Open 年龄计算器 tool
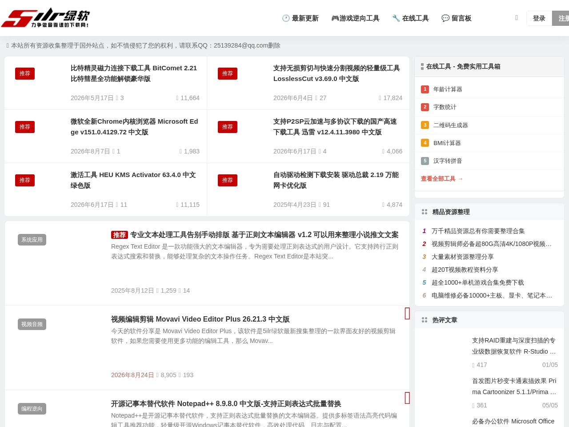 pyautogui.click(x=448, y=89)
